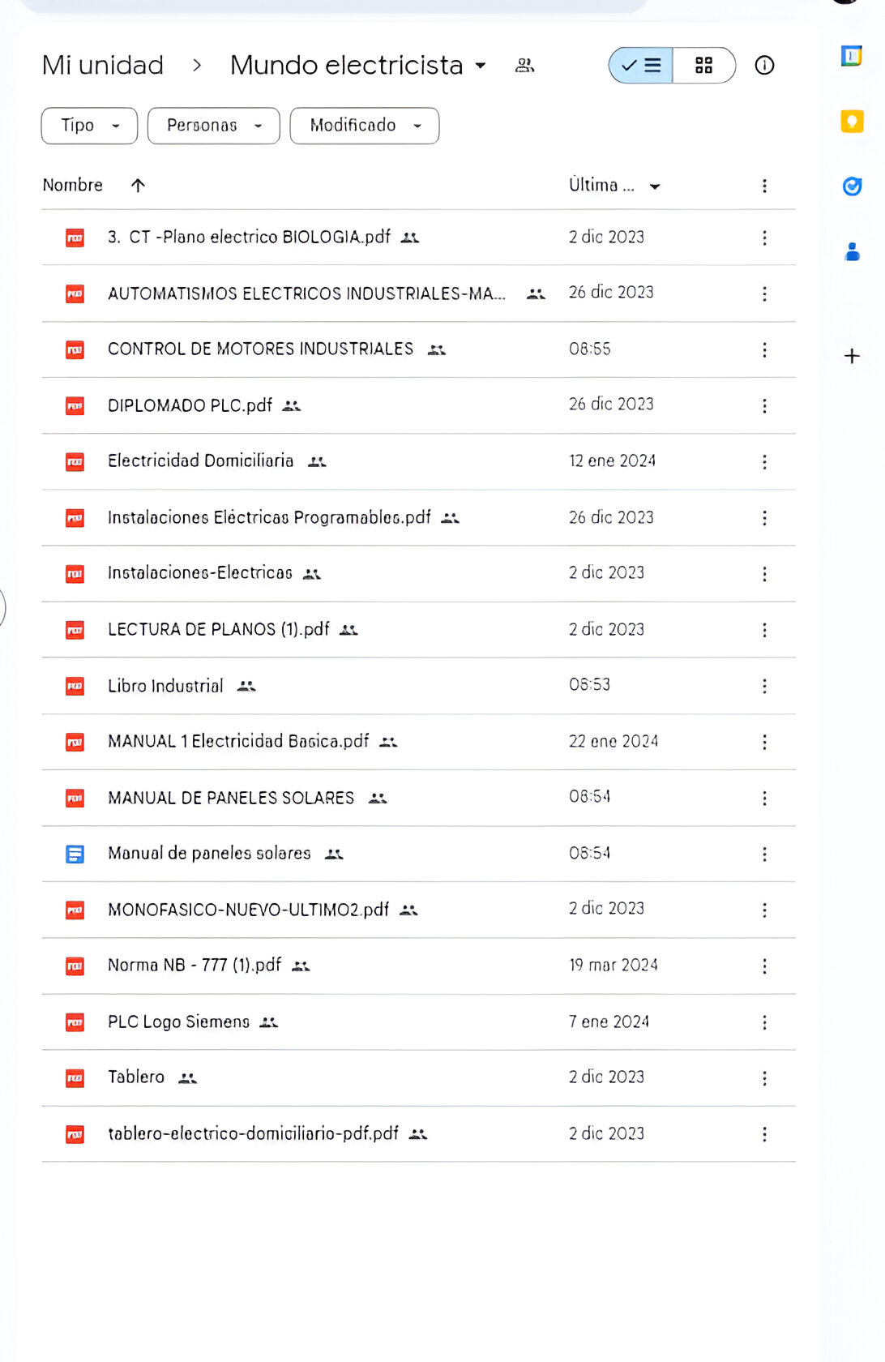Click the plus icon to get add-ons
Image resolution: width=885 pixels, height=1362 pixels.
[x=852, y=356]
